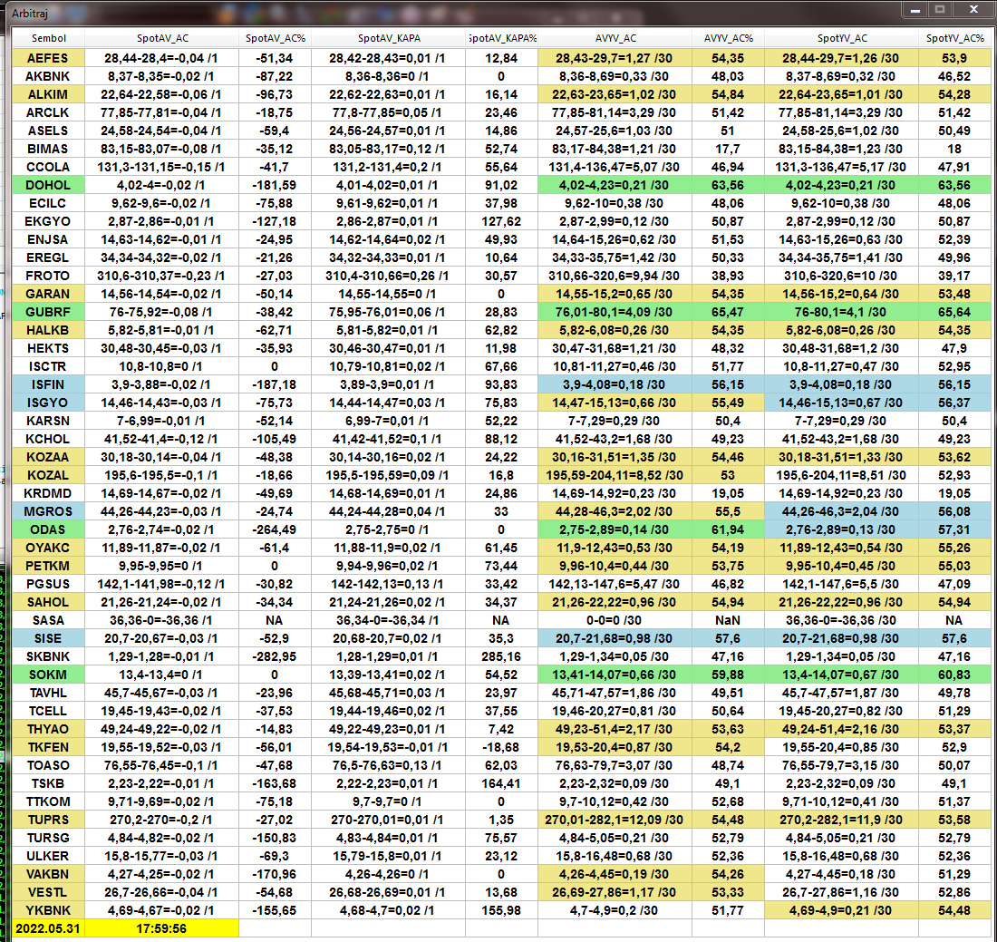
Task: Click the PETKM symbol cell
Action: tap(48, 566)
